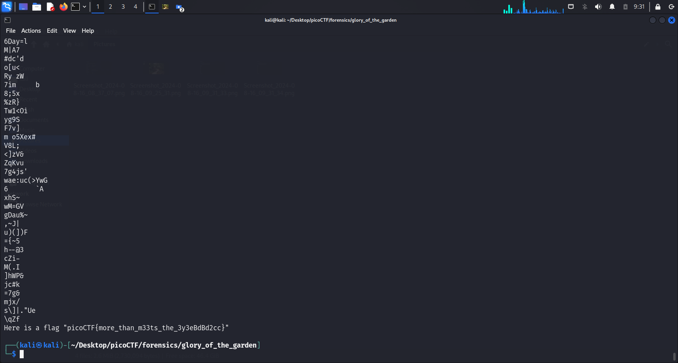This screenshot has height=363, width=678.
Task: Launch Firefox browser from the panel
Action: [x=63, y=7]
